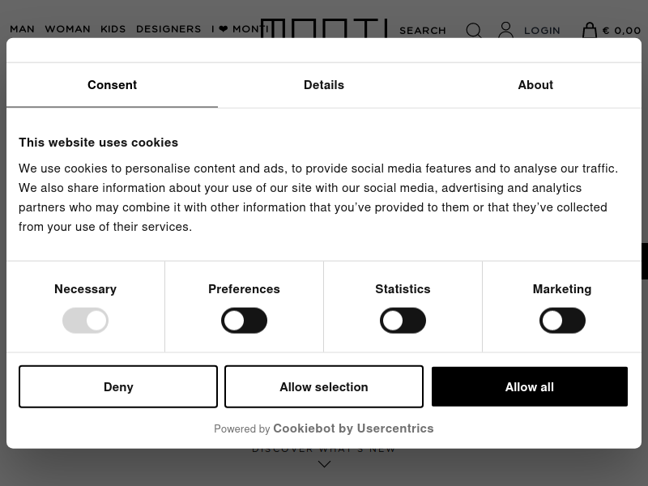Viewport: 648px width, 486px height.
Task: Open the user account icon
Action: (x=505, y=30)
